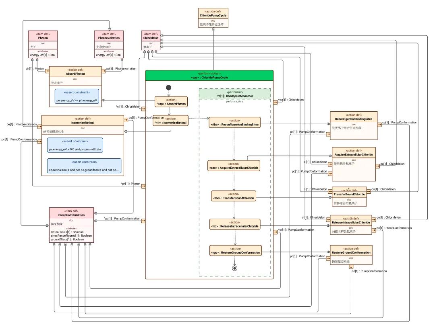The height and width of the screenshot is (330, 435).
Task: Select the ^co[1] : ChlorideIon port square
Action: click(275, 102)
